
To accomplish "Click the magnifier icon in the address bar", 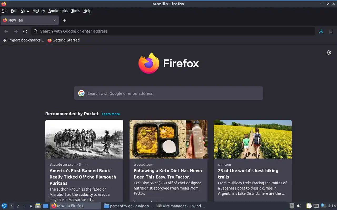I will pyautogui.click(x=36, y=31).
